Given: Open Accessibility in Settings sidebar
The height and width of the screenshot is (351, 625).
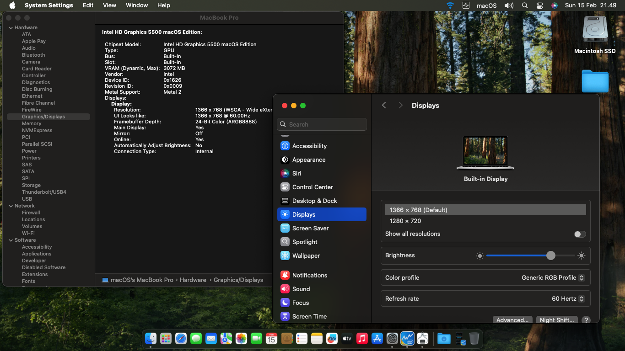Looking at the screenshot, I should [x=322, y=146].
